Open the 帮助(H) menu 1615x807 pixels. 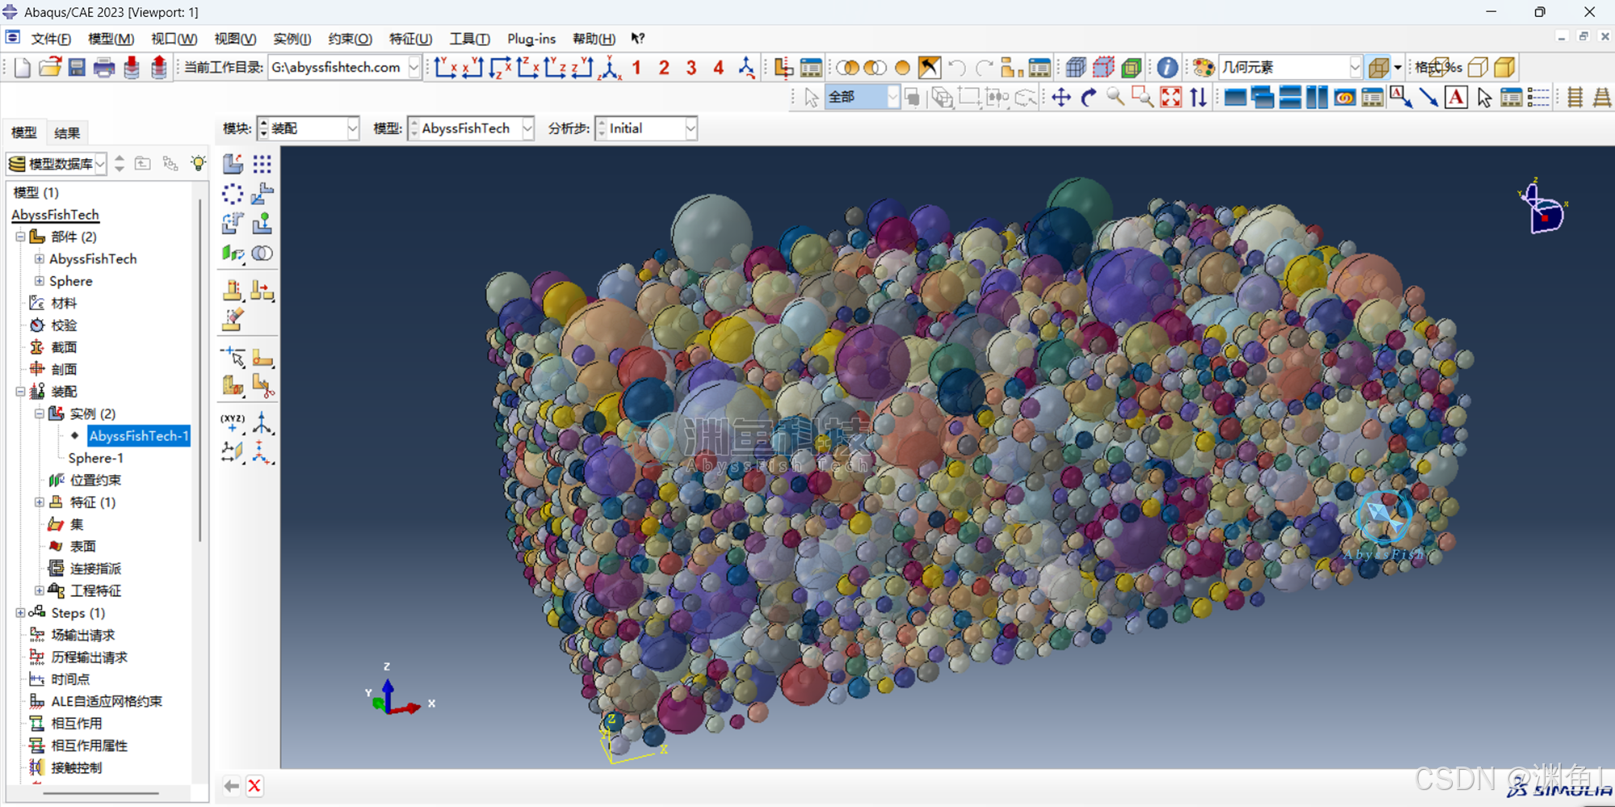click(594, 39)
